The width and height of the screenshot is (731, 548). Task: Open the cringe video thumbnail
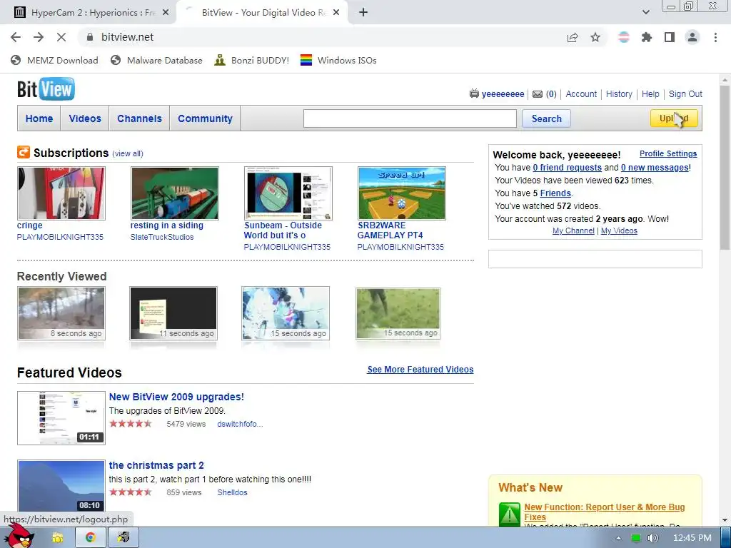pyautogui.click(x=61, y=193)
